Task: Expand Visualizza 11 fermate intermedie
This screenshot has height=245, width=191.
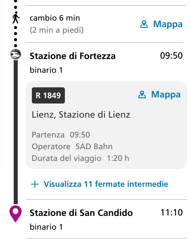Action: (100, 184)
